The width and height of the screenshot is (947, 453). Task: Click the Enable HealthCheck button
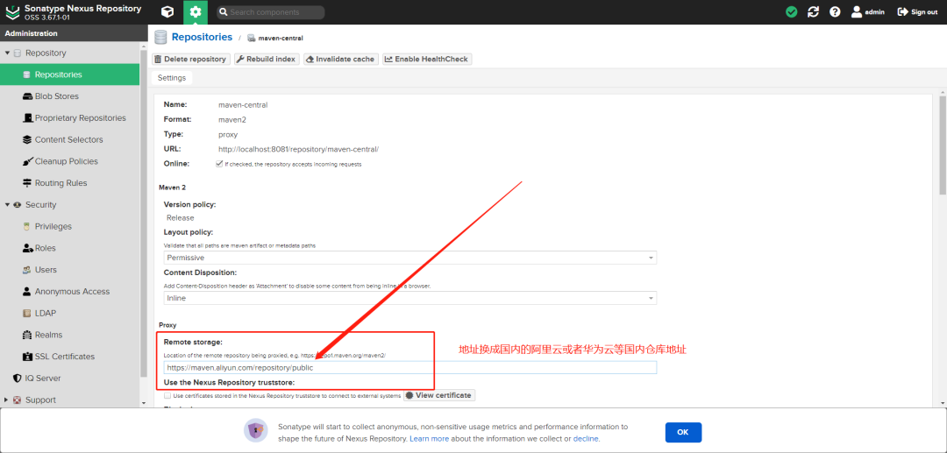pyautogui.click(x=426, y=59)
